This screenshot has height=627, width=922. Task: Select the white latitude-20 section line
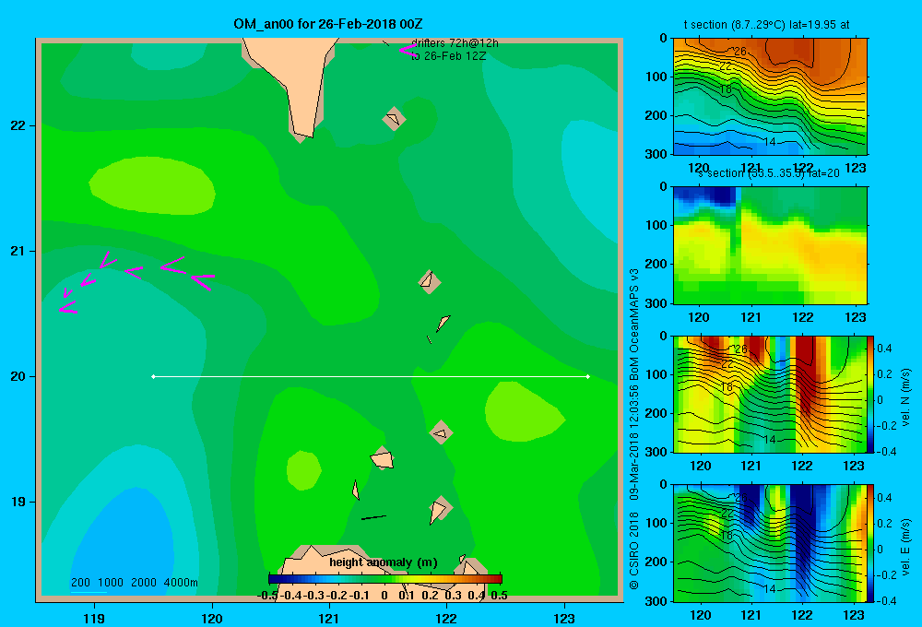coord(371,376)
